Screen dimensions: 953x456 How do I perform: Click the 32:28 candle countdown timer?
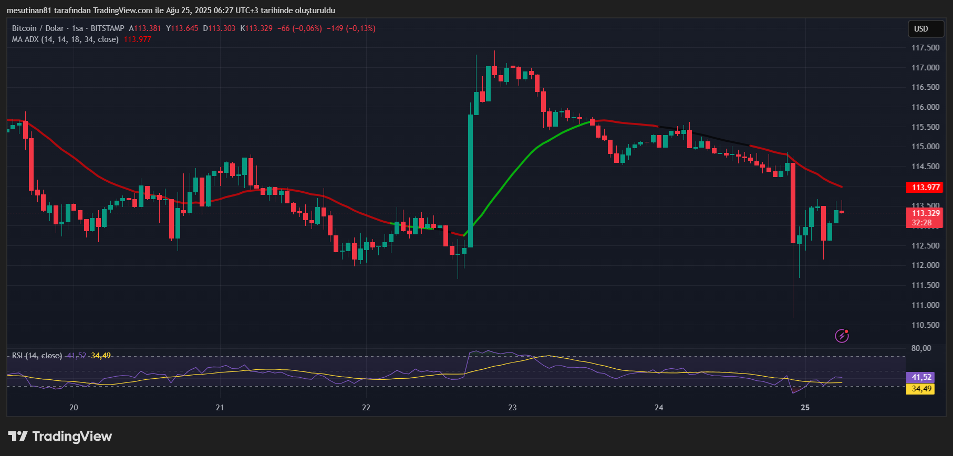tap(921, 223)
